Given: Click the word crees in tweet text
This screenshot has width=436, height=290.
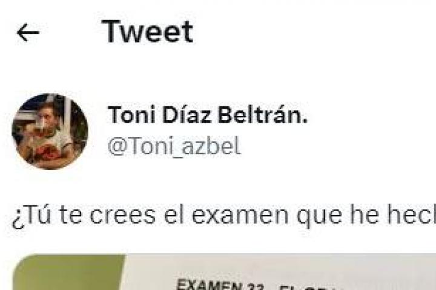Looking at the screenshot, I should point(122,215).
